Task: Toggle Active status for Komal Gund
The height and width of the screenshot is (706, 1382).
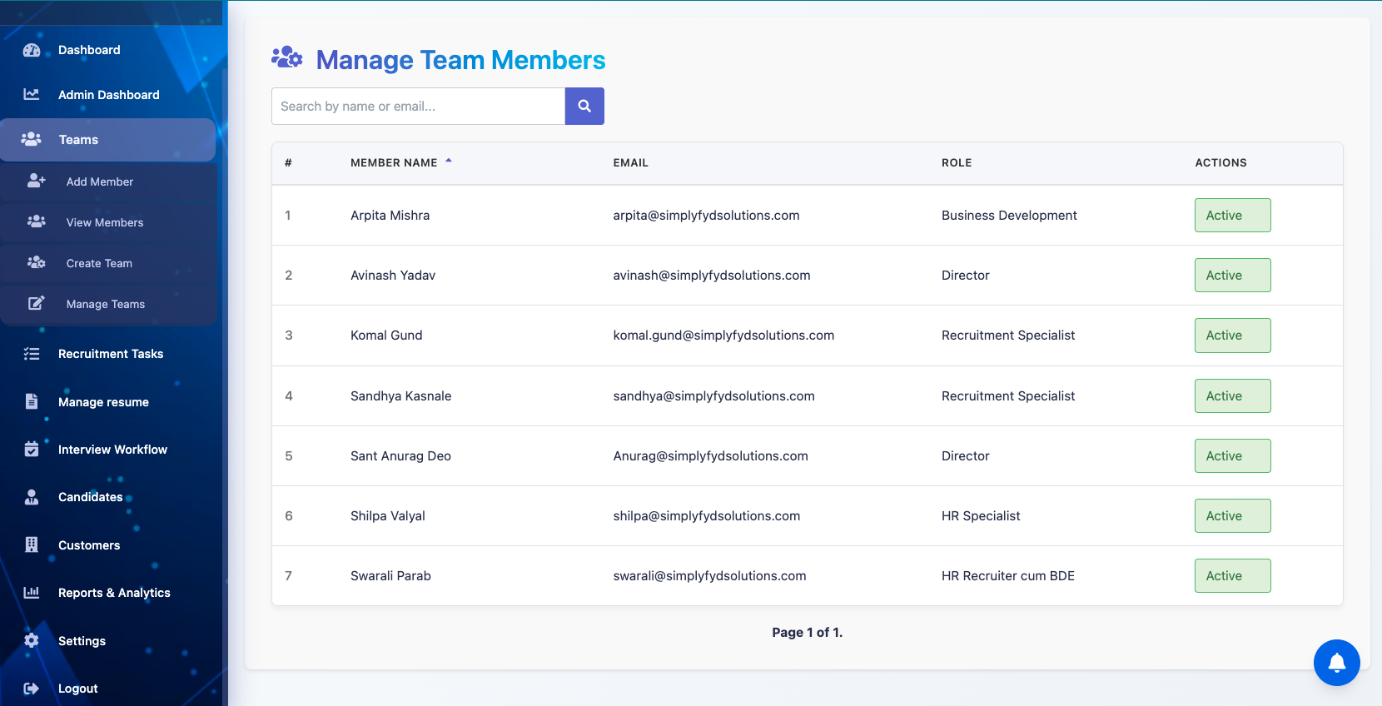Action: tap(1232, 336)
